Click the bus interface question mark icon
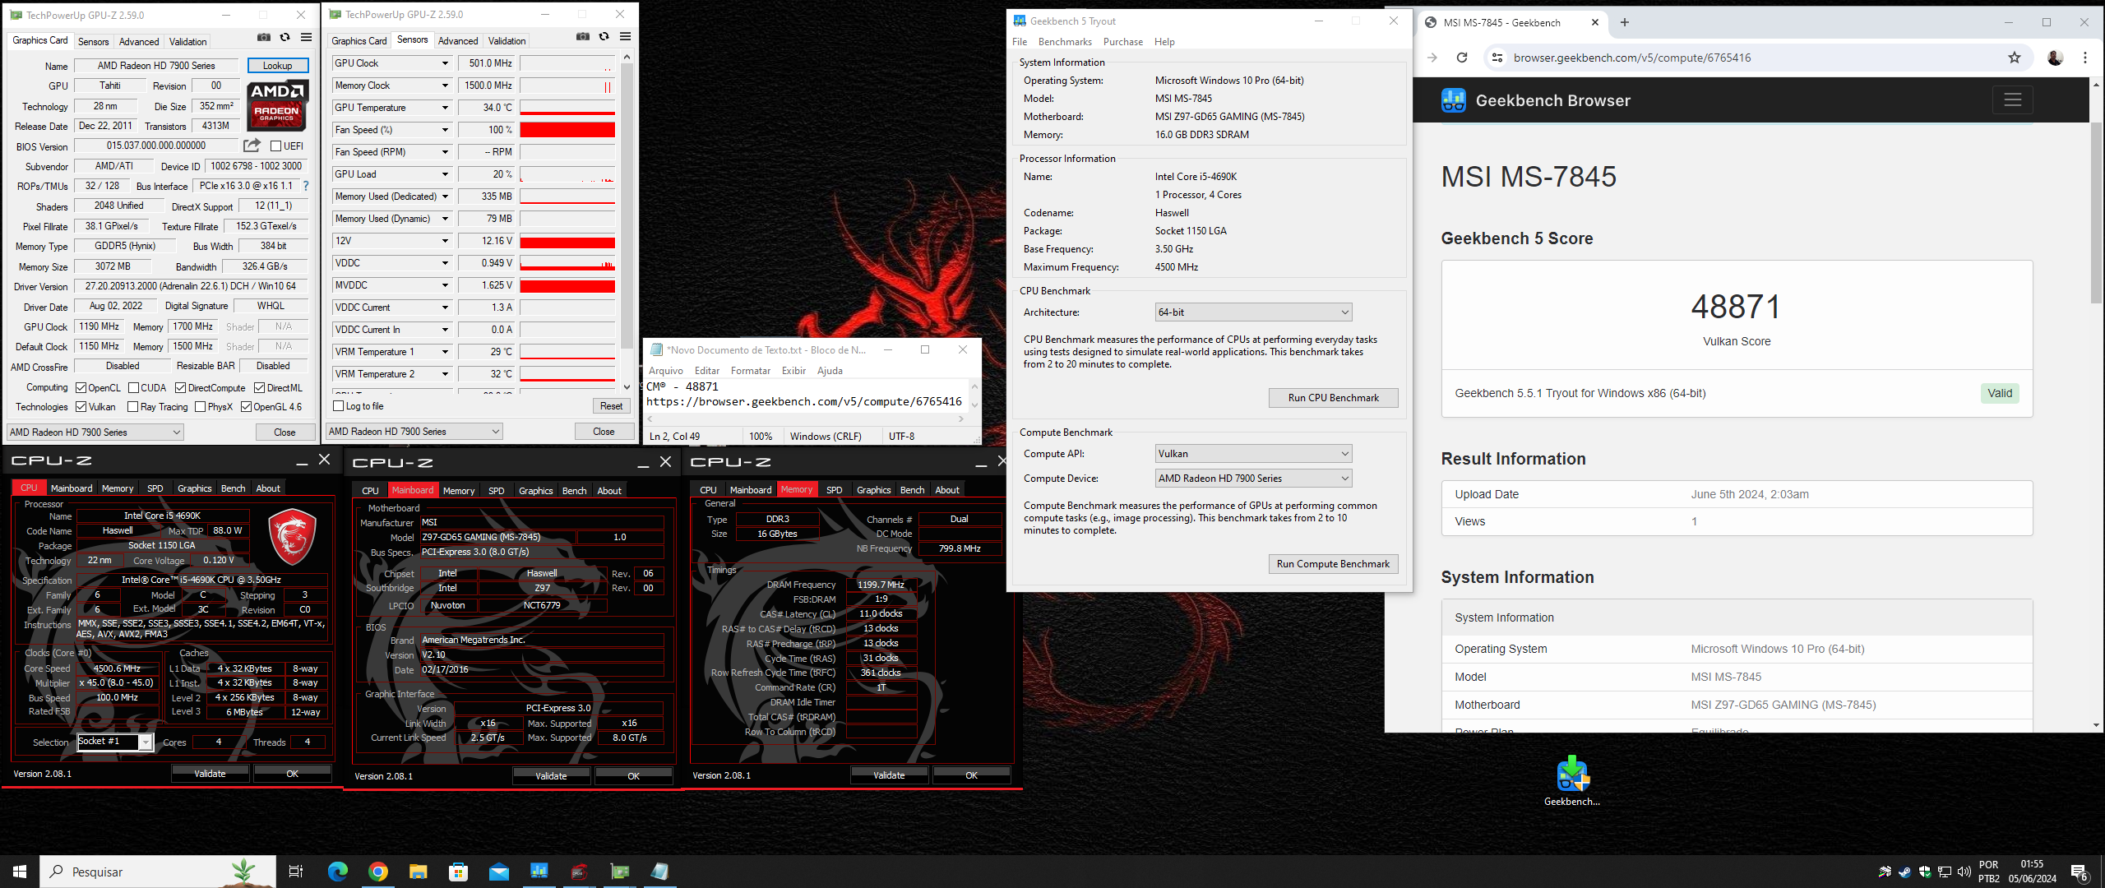 (306, 186)
